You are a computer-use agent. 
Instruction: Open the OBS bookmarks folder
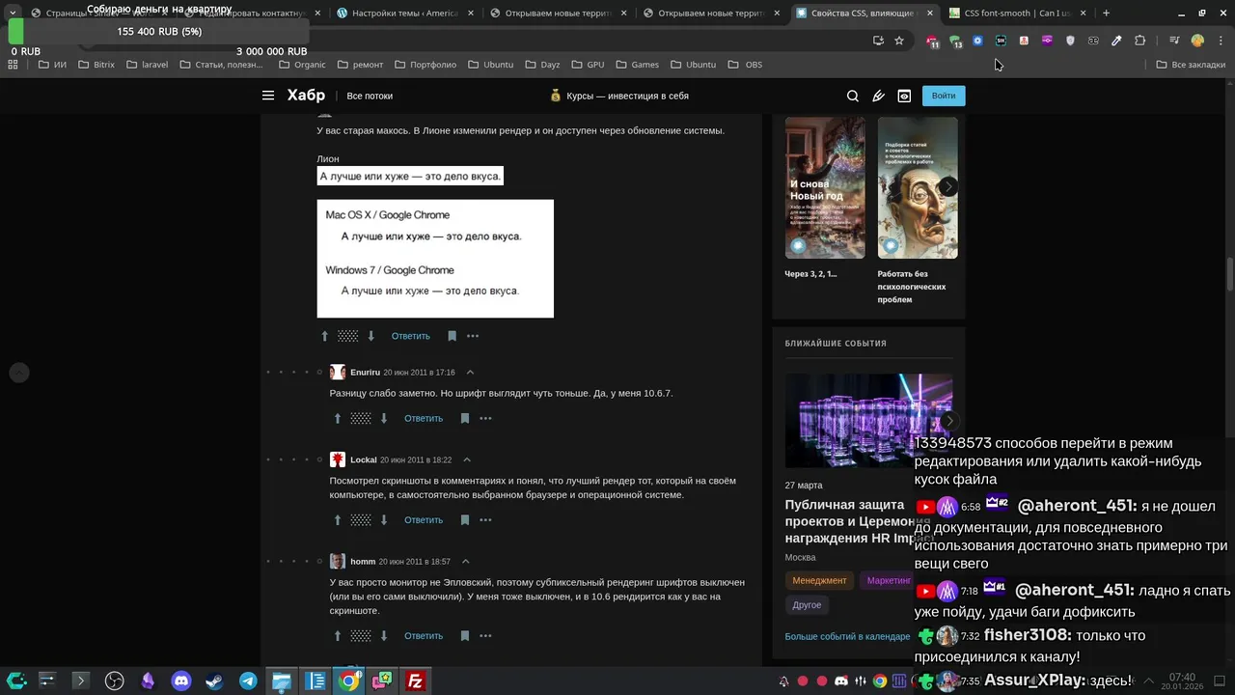[x=745, y=65]
